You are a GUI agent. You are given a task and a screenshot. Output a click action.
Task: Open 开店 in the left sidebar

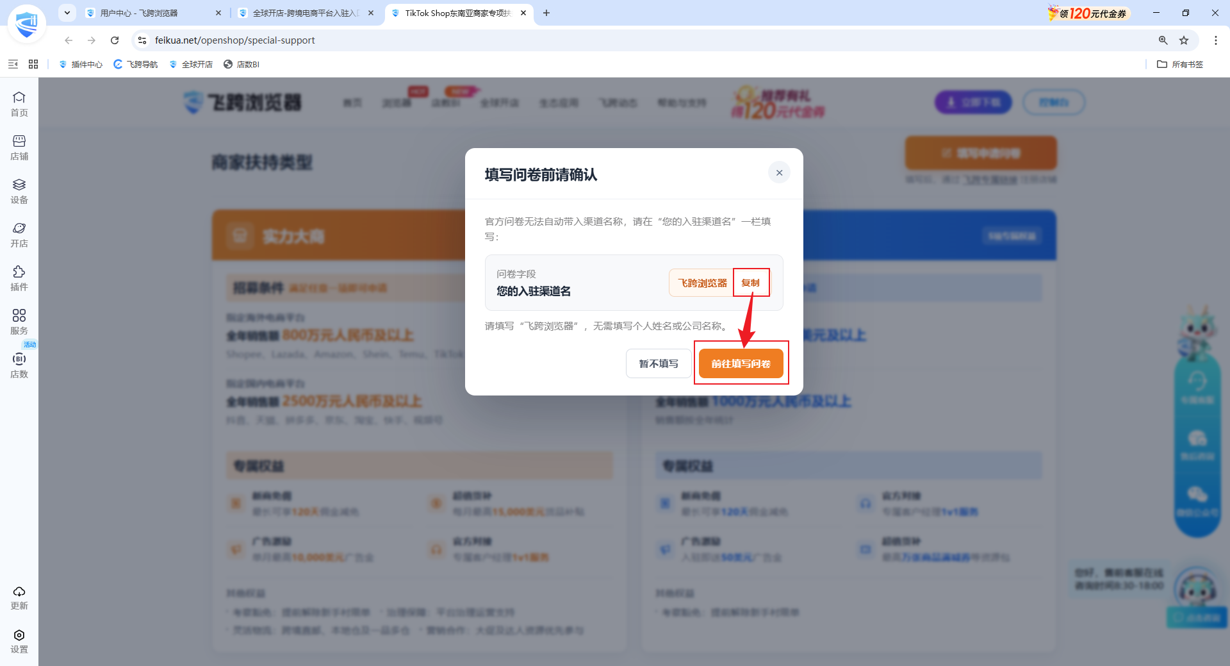(19, 235)
